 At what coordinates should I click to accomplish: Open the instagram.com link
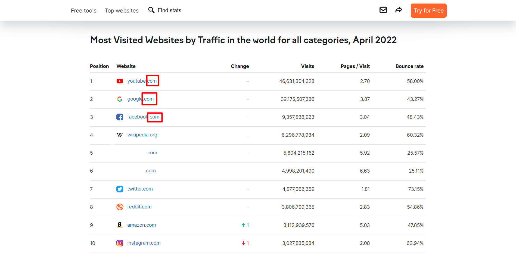click(144, 243)
